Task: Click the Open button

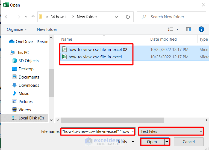Action: point(152,142)
